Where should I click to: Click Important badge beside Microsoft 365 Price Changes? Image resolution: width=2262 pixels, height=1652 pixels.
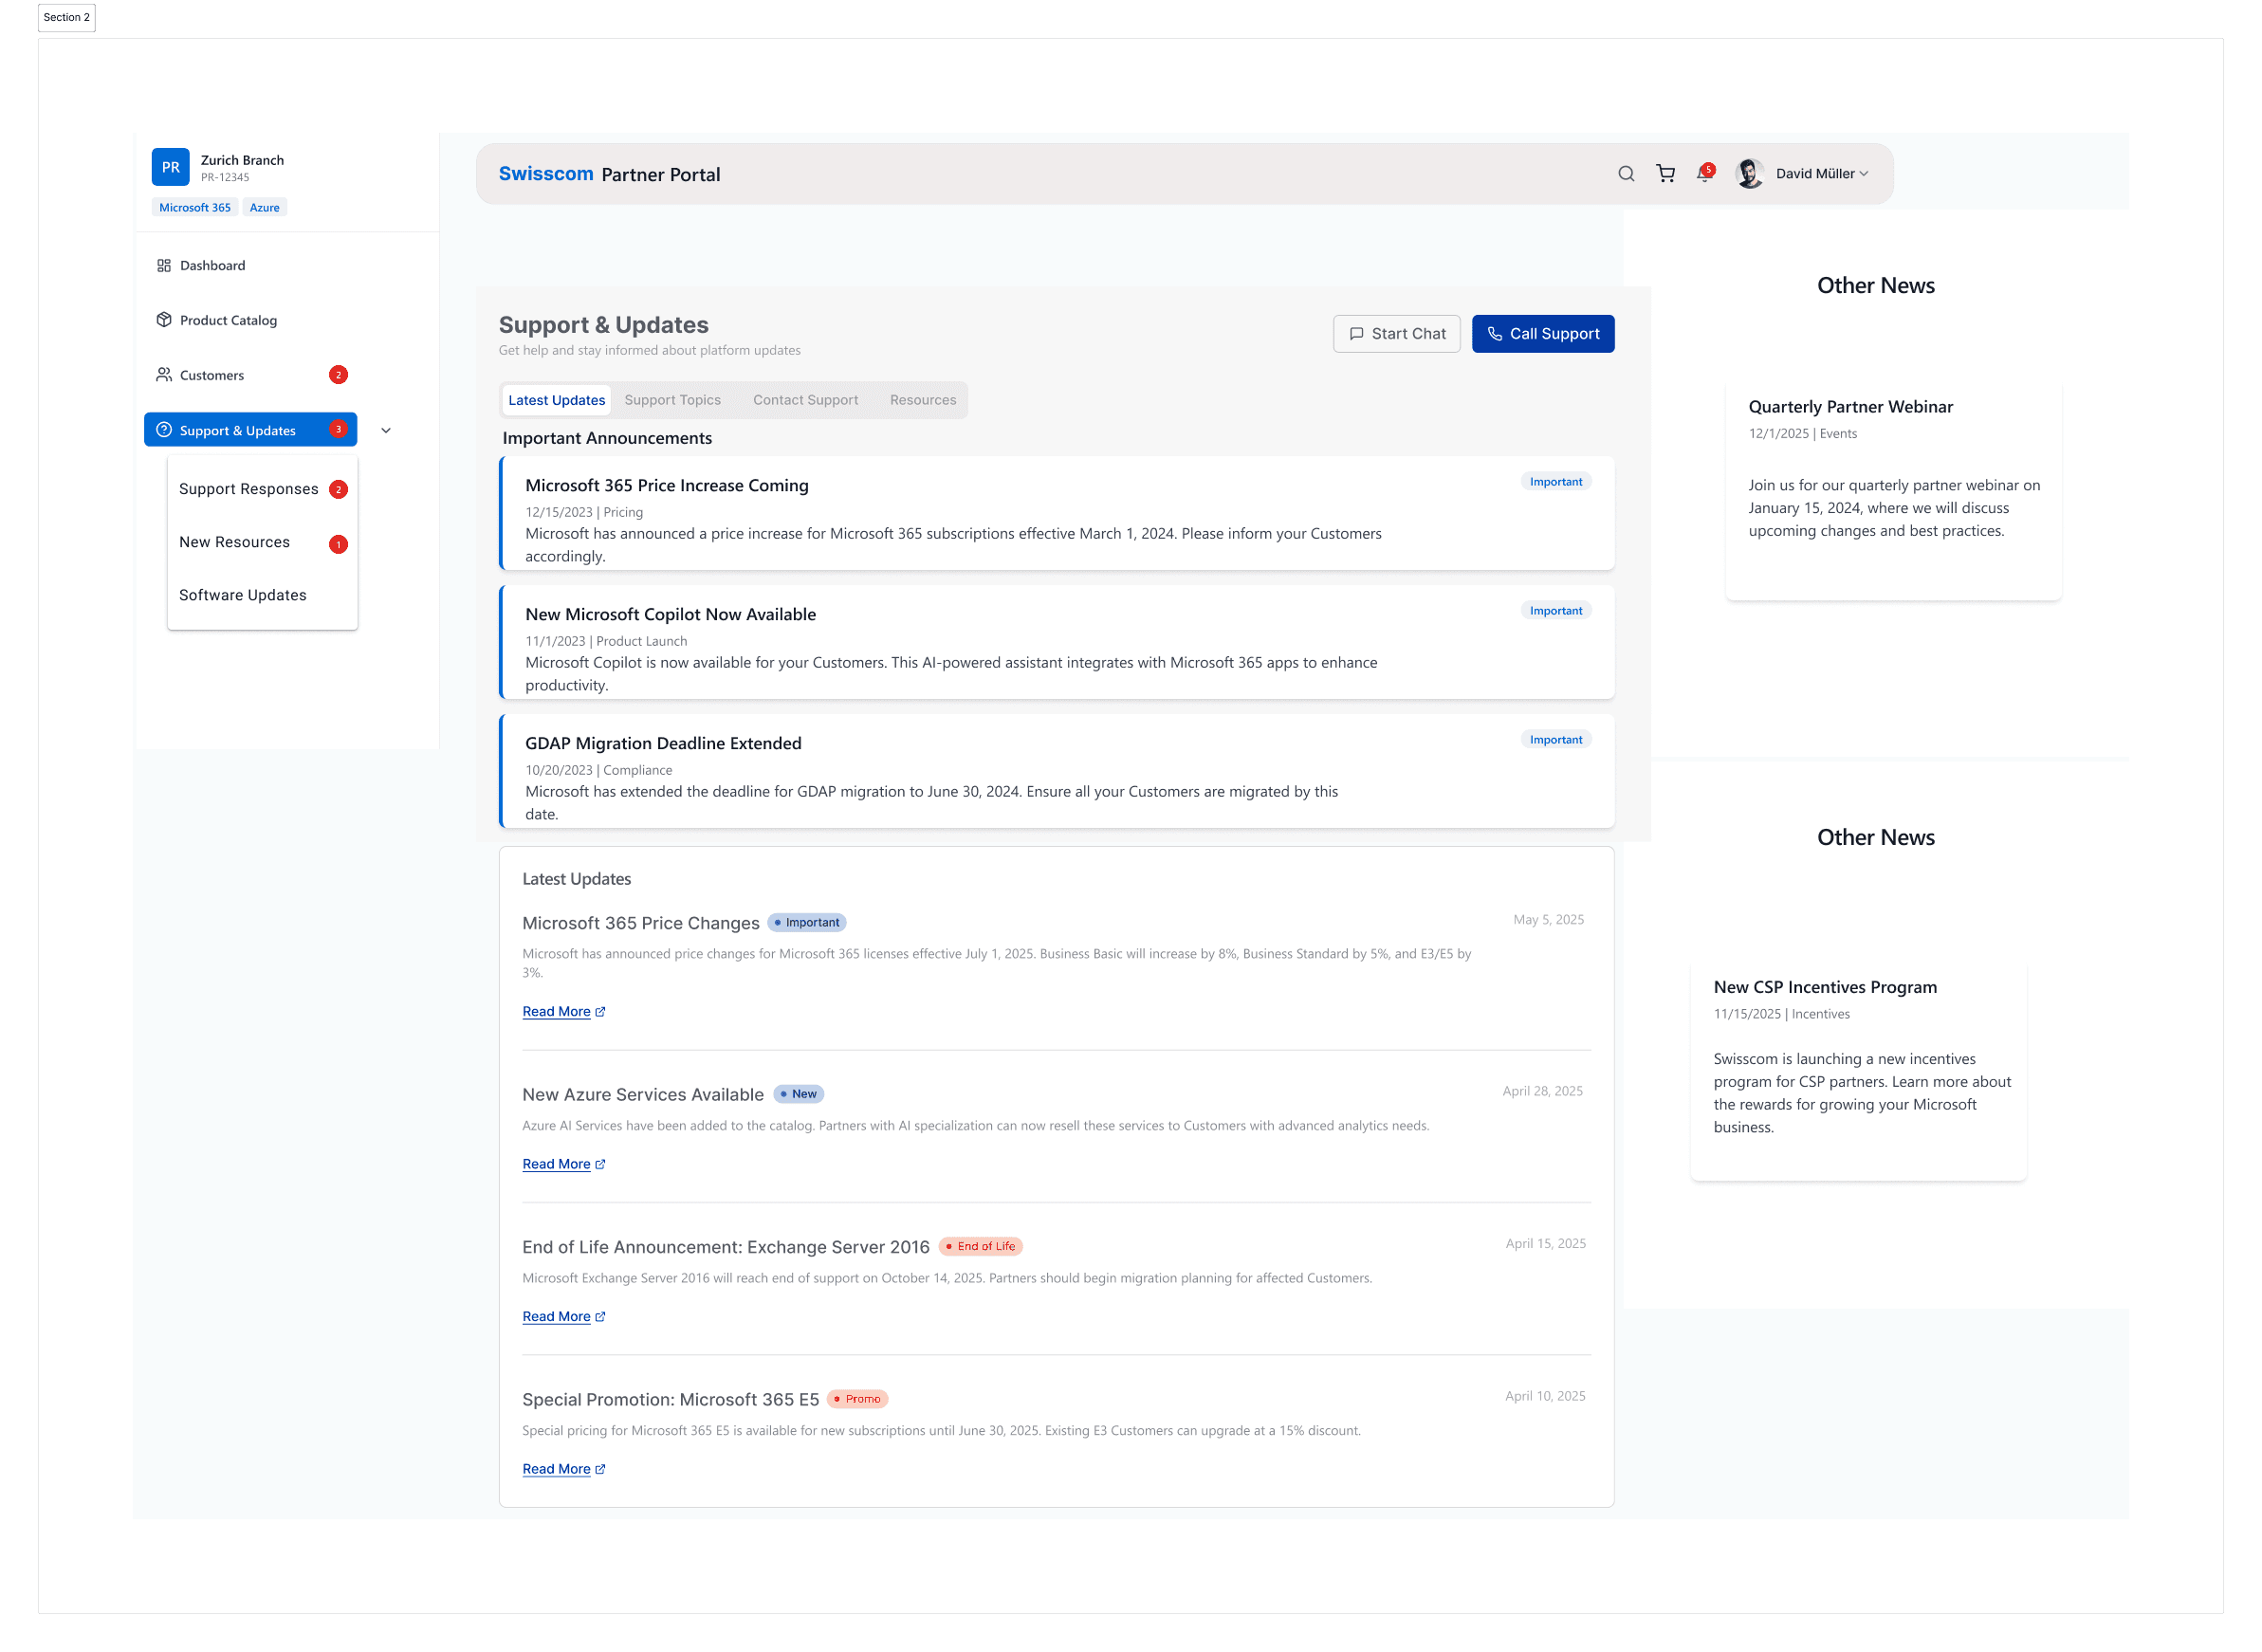point(806,923)
